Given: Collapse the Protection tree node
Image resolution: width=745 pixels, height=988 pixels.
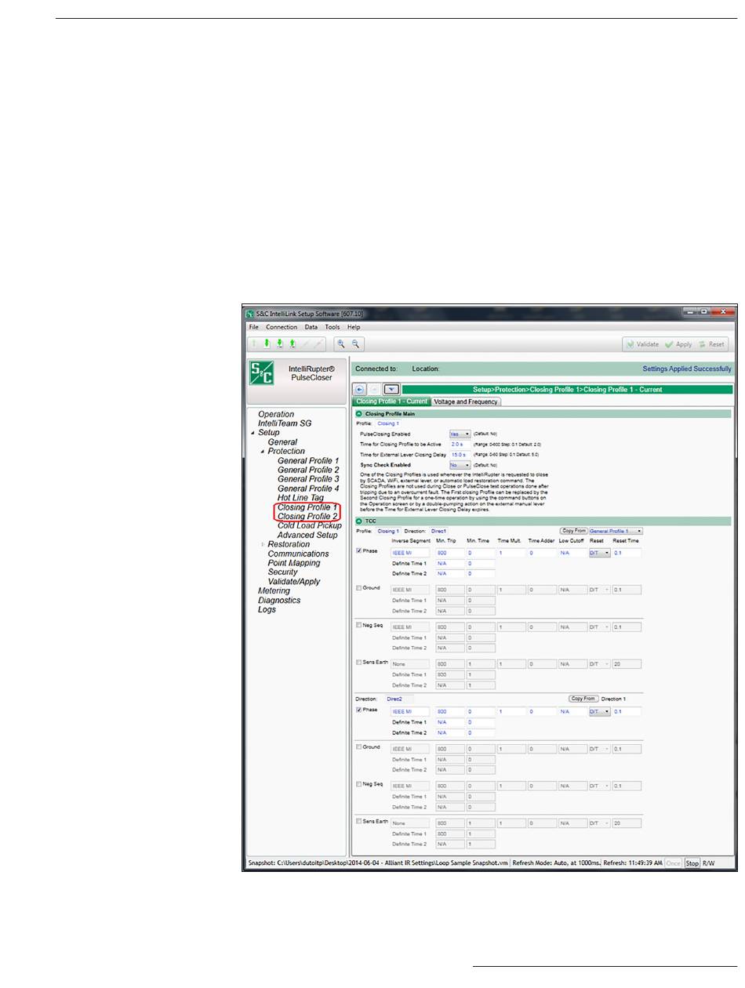Looking at the screenshot, I should click(262, 452).
